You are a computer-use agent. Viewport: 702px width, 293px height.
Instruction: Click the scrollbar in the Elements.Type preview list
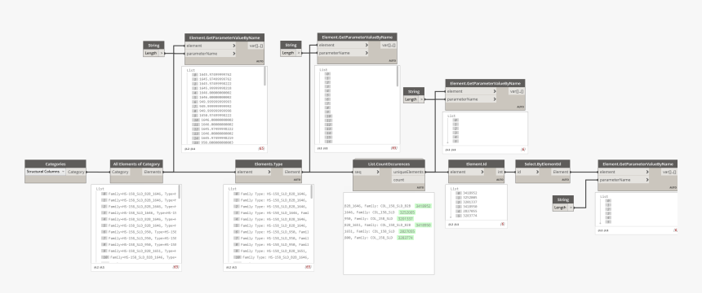point(311,192)
